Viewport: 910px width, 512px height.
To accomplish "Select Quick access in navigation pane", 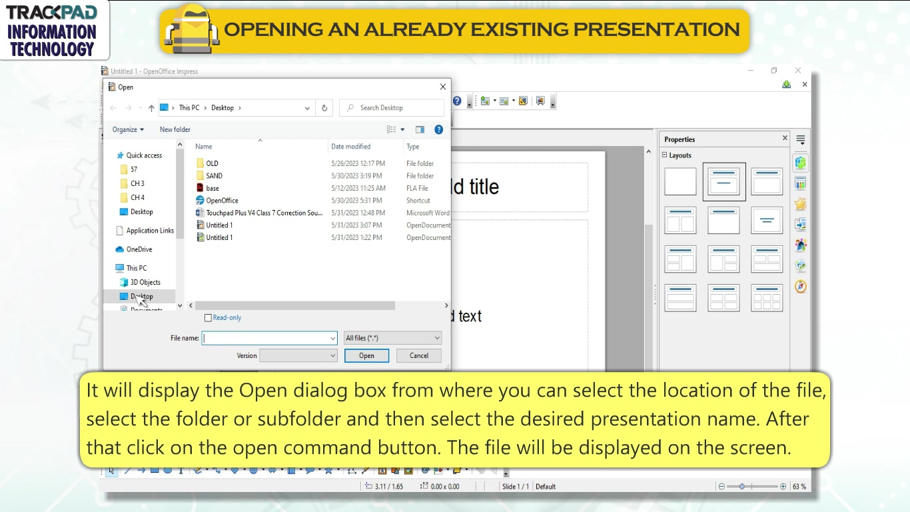I will [139, 155].
